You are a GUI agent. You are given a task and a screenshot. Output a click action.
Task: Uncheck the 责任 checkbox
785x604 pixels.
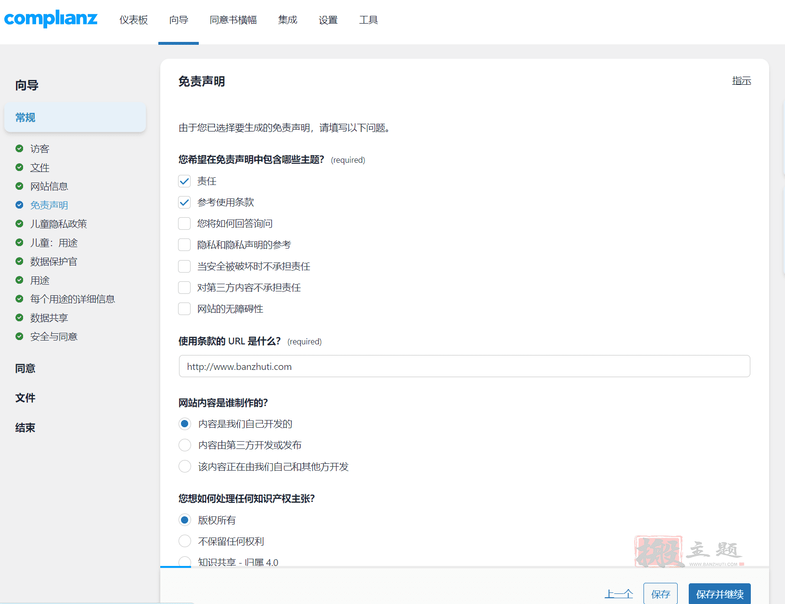tap(184, 181)
